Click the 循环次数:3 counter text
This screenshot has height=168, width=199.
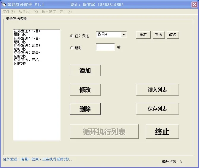click(172, 162)
